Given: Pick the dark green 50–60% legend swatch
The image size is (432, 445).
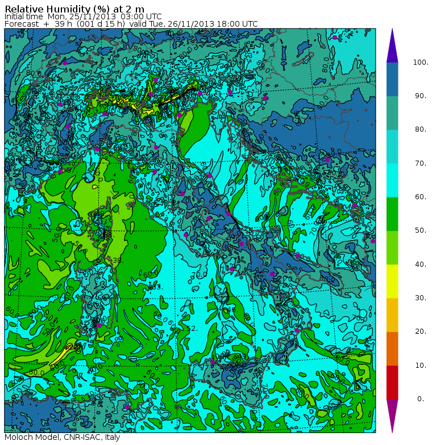Looking at the screenshot, I should (392, 214).
